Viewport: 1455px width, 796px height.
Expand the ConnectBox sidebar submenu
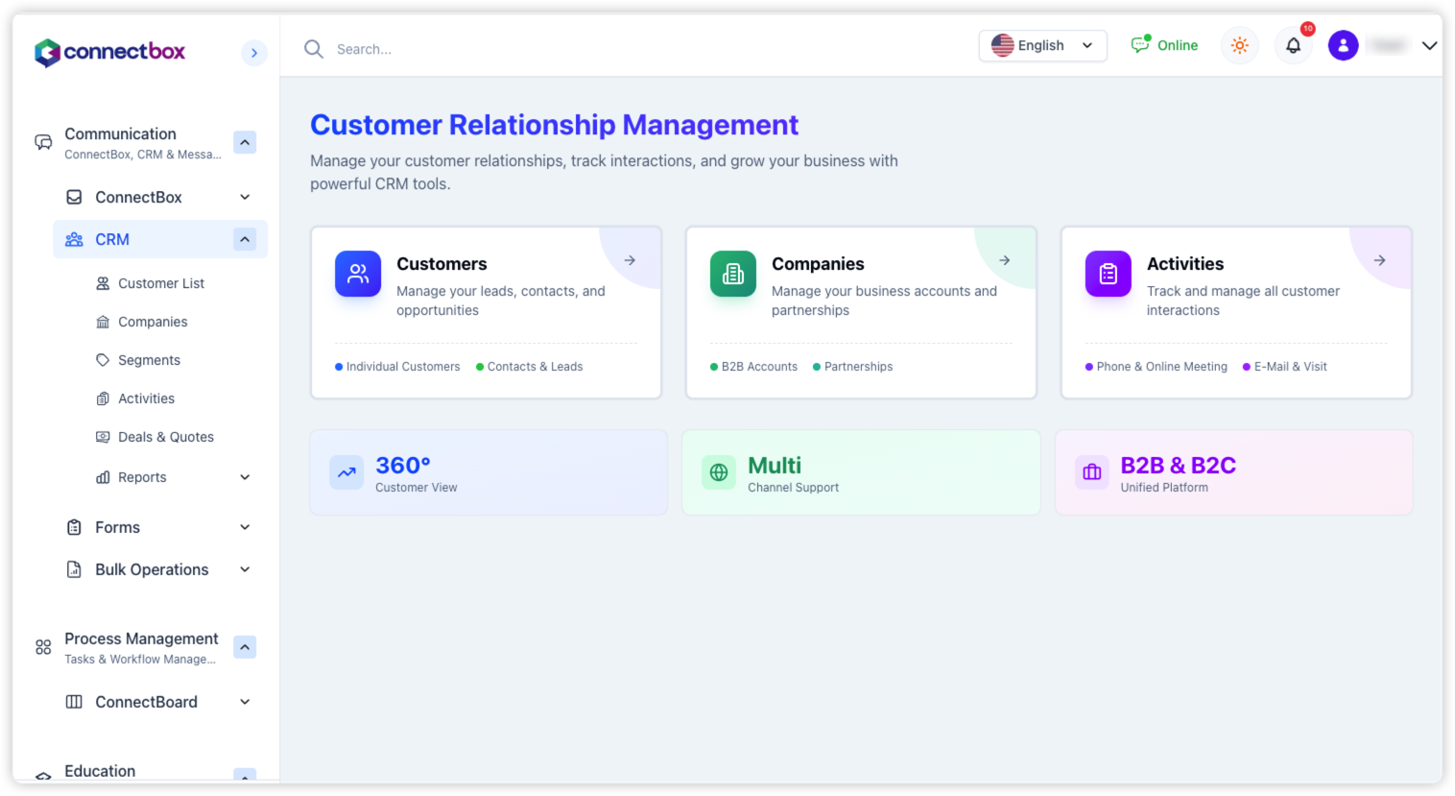click(x=245, y=197)
